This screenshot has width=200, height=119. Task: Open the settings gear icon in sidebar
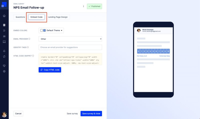pyautogui.click(x=4, y=71)
